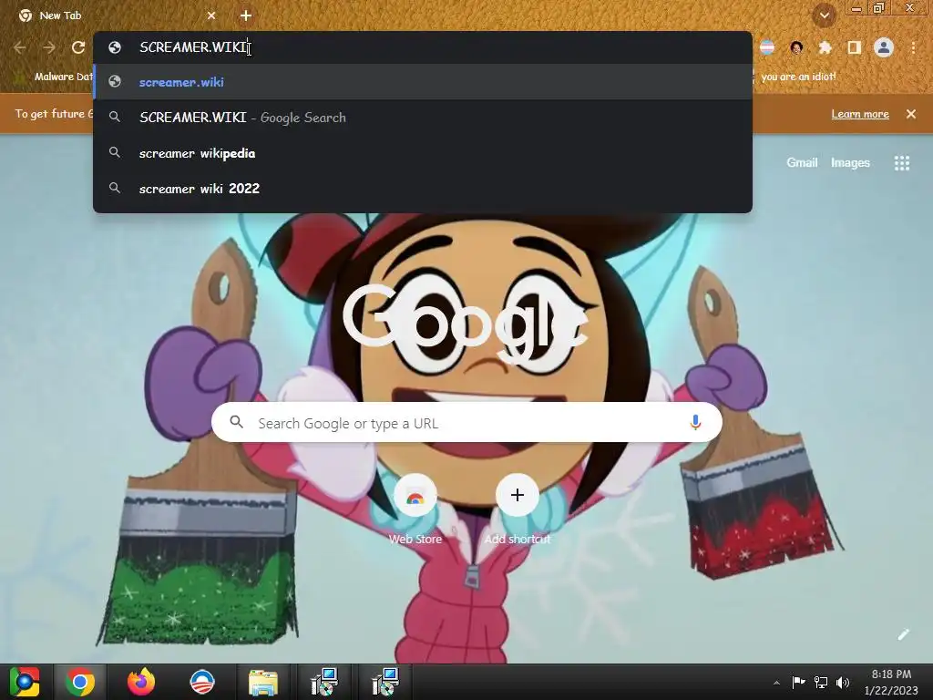The width and height of the screenshot is (933, 700).
Task: Customize this page with pencil icon
Action: pos(903,634)
